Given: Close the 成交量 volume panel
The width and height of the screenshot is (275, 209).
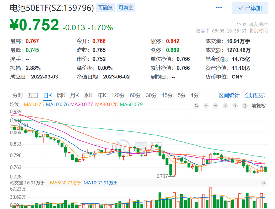Looking at the screenshot, I should [x=263, y=183].
